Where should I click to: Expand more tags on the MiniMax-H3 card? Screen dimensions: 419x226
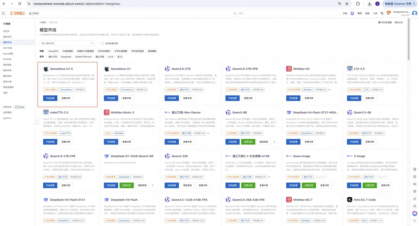click(x=330, y=90)
